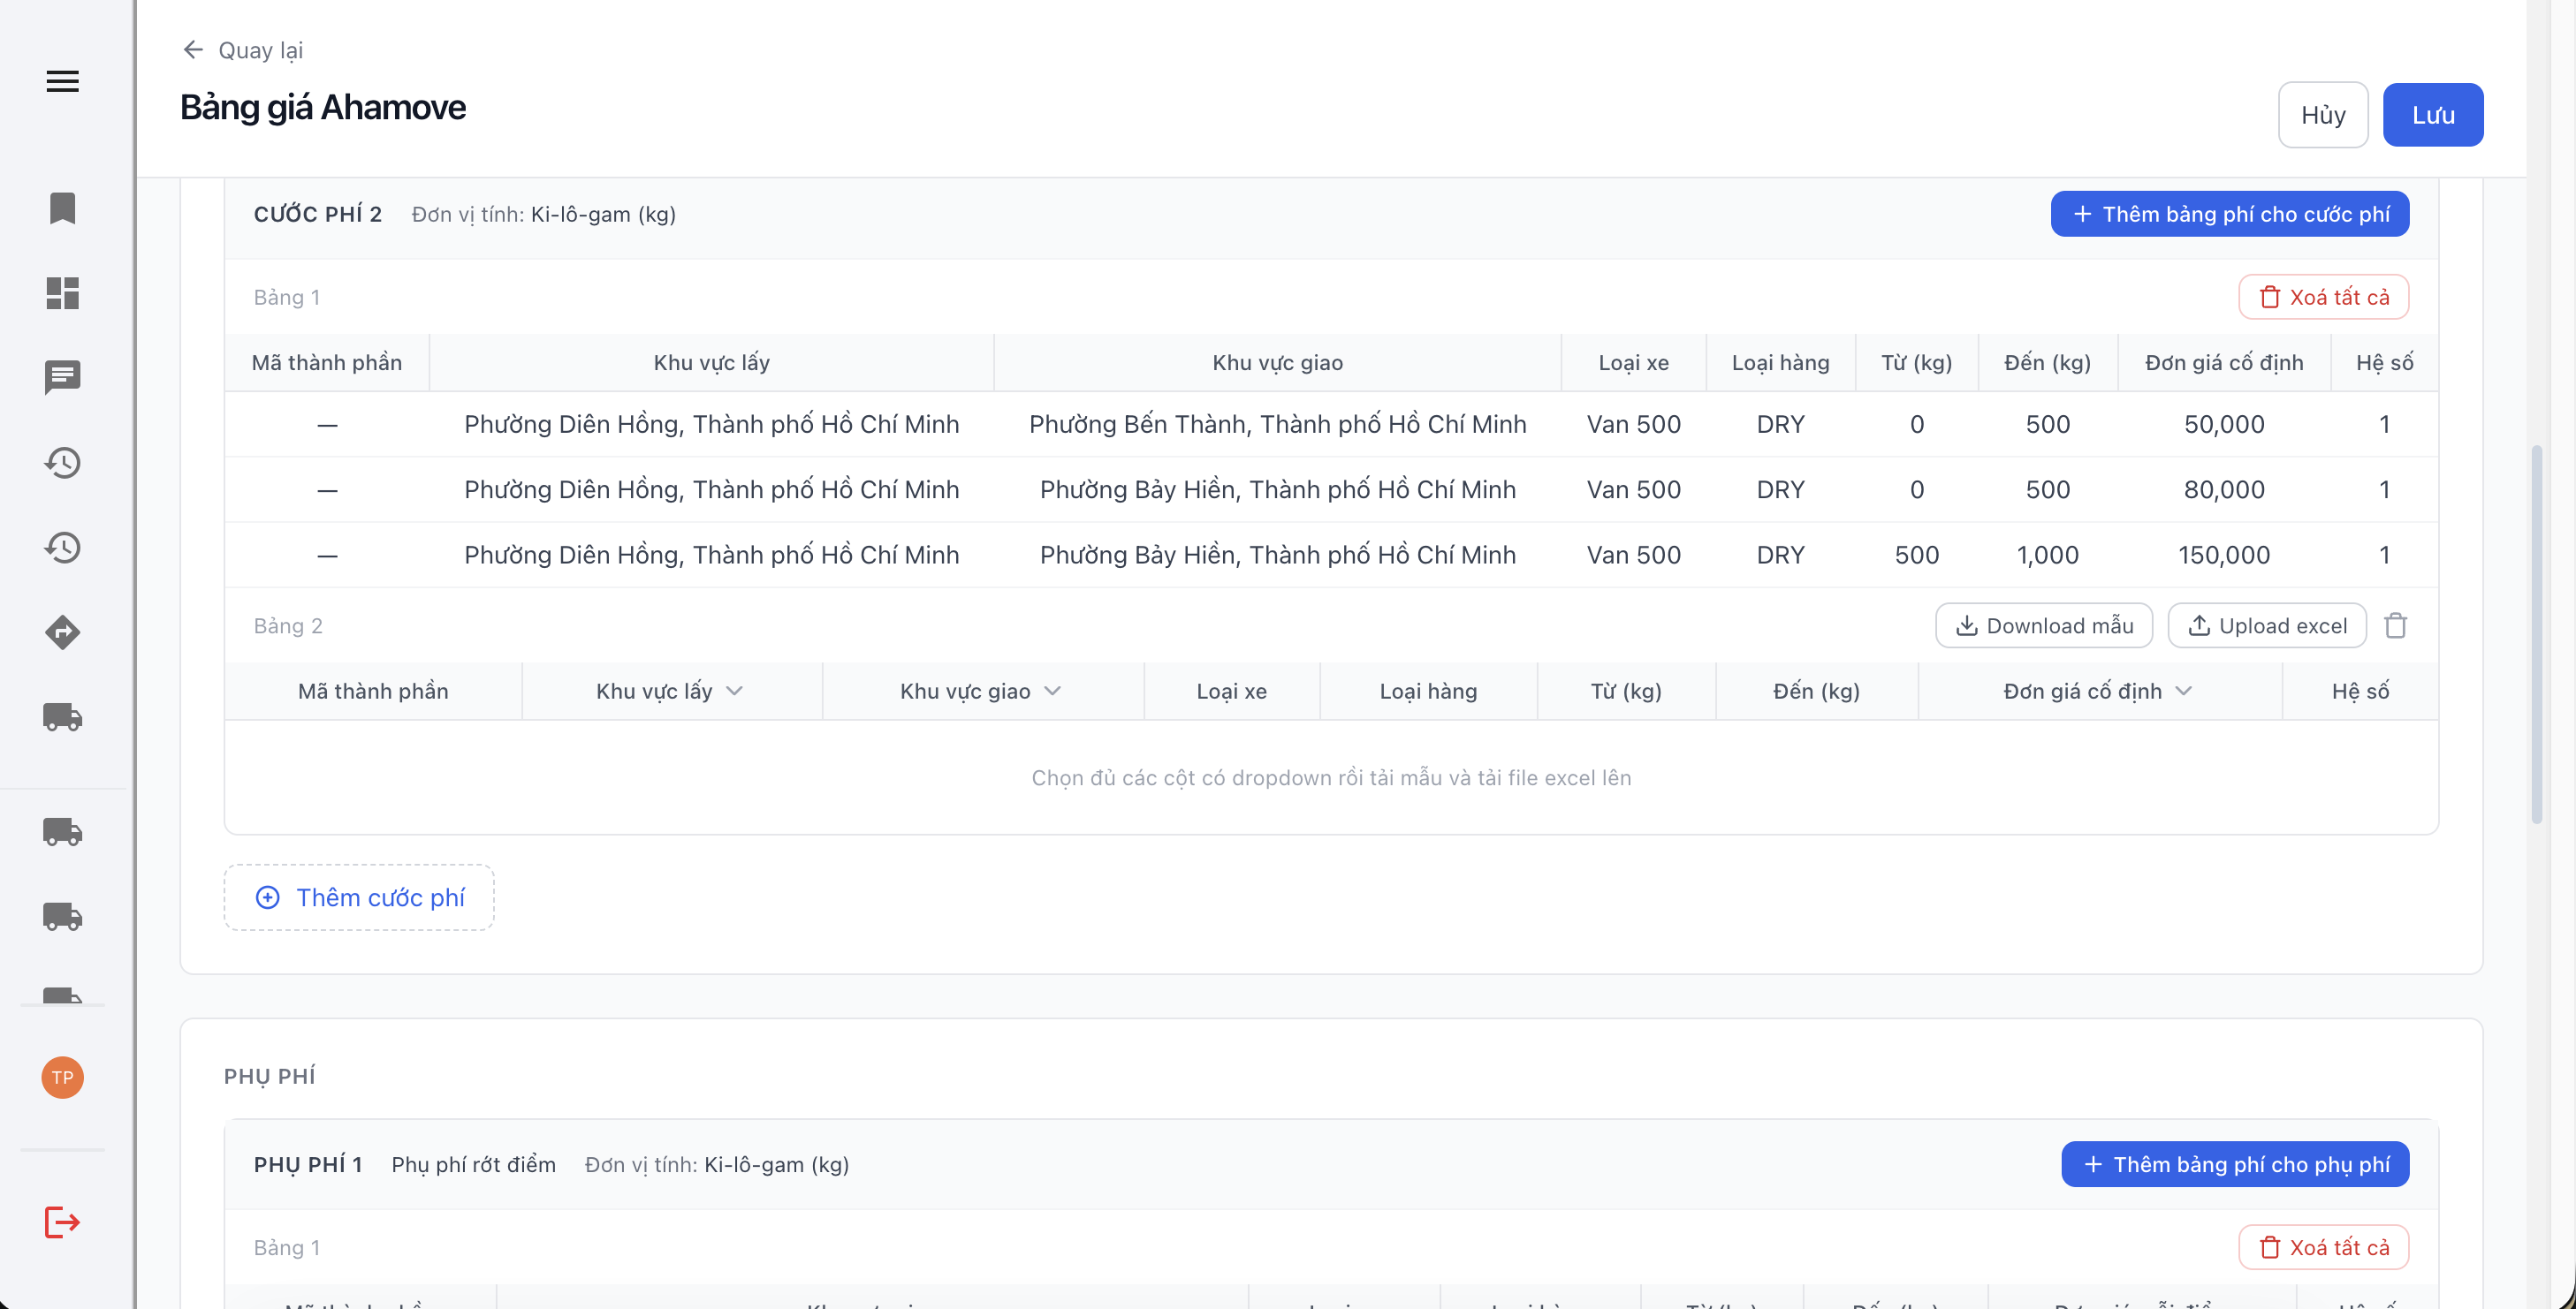Click the bookmark icon in sidebar
This screenshot has width=2576, height=1309.
(x=62, y=208)
